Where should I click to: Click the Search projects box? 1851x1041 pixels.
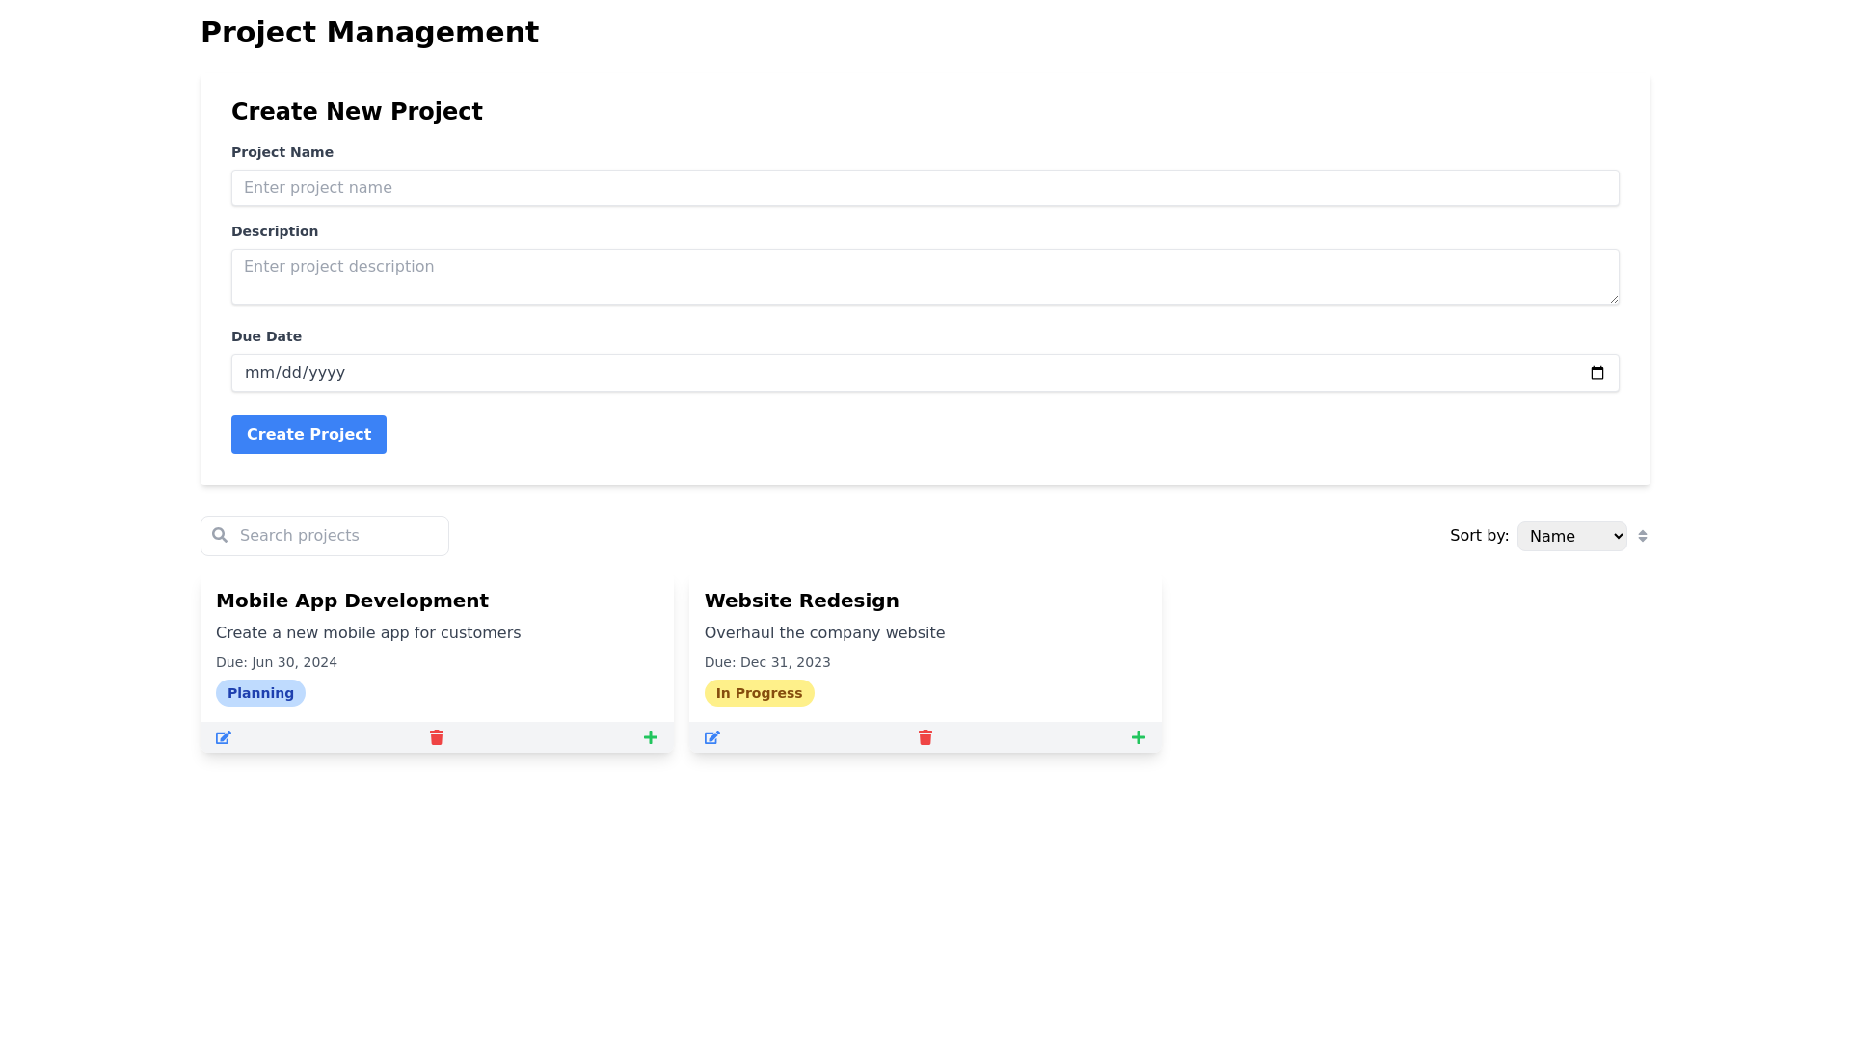point(337,536)
